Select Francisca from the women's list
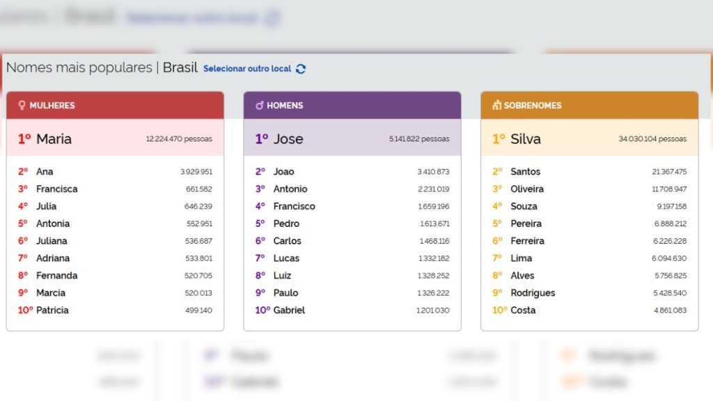This screenshot has height=401, width=713. click(x=56, y=189)
